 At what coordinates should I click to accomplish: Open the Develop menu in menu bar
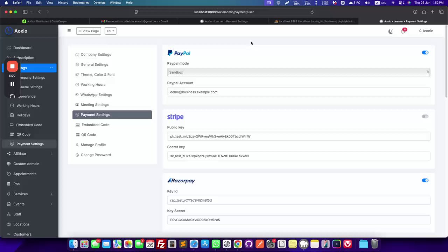coord(99,3)
